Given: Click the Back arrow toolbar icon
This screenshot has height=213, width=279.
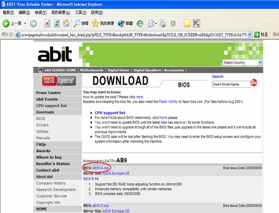Looking at the screenshot, I should point(6,23).
